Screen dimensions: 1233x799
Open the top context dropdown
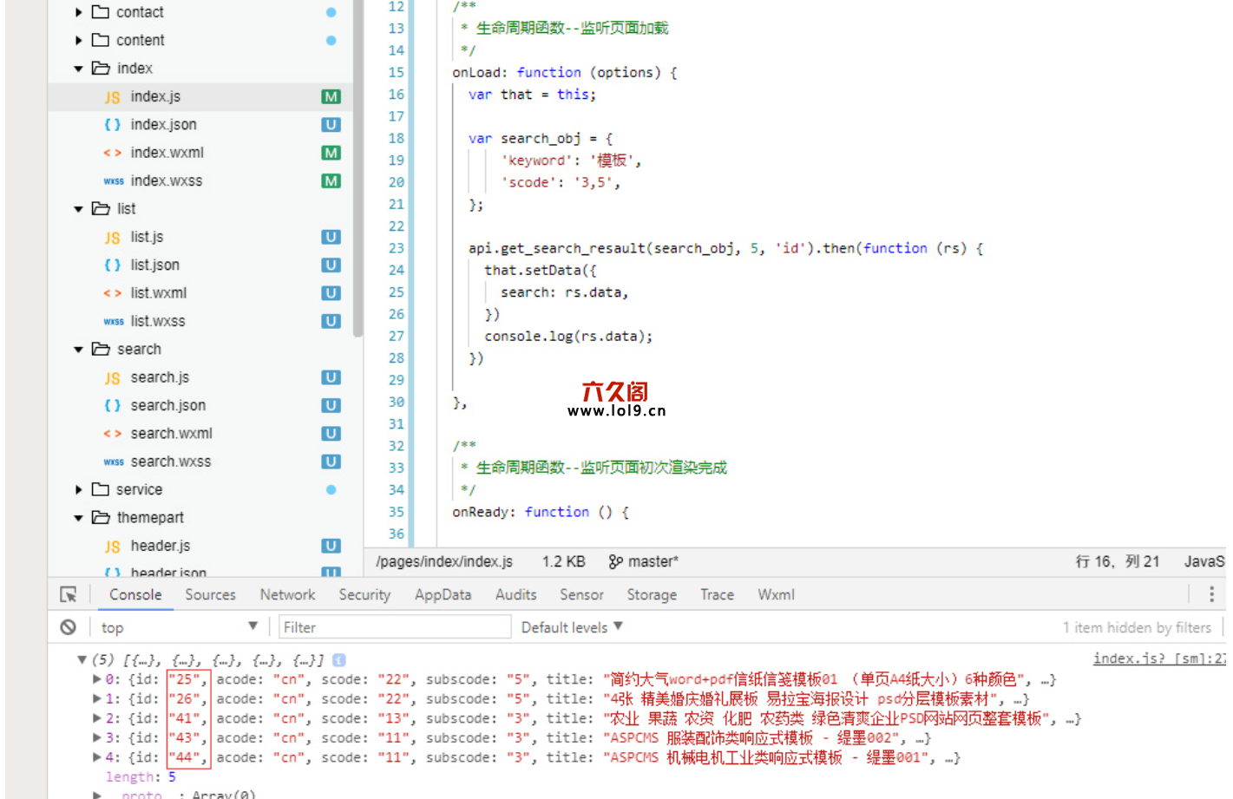pos(179,627)
